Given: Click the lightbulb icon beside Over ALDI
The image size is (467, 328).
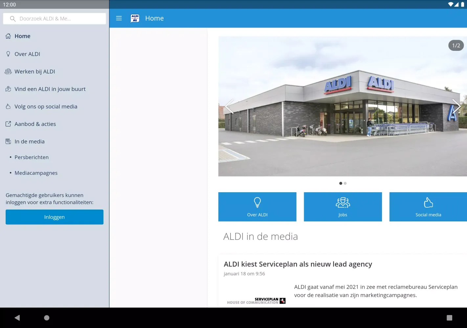Looking at the screenshot, I should pyautogui.click(x=8, y=54).
